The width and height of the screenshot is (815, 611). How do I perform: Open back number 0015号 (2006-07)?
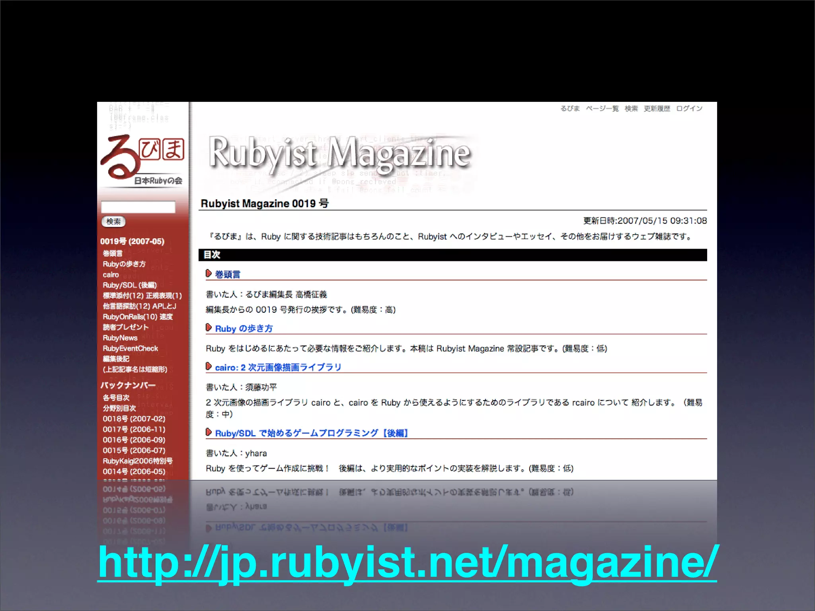tap(134, 451)
